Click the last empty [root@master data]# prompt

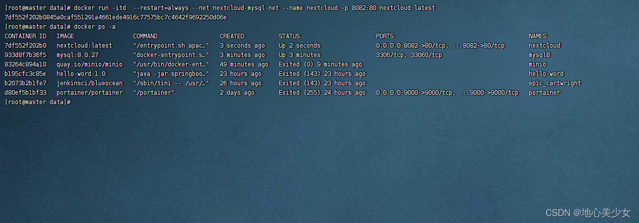38,102
